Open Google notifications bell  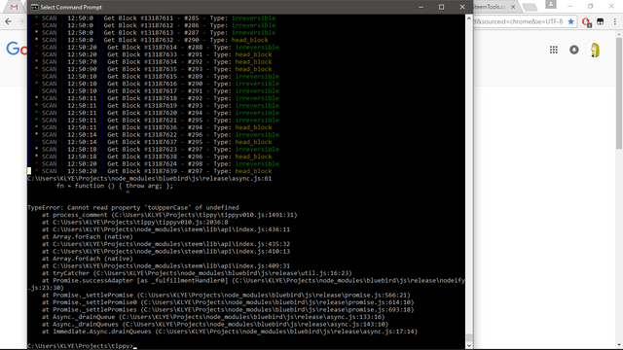(574, 50)
